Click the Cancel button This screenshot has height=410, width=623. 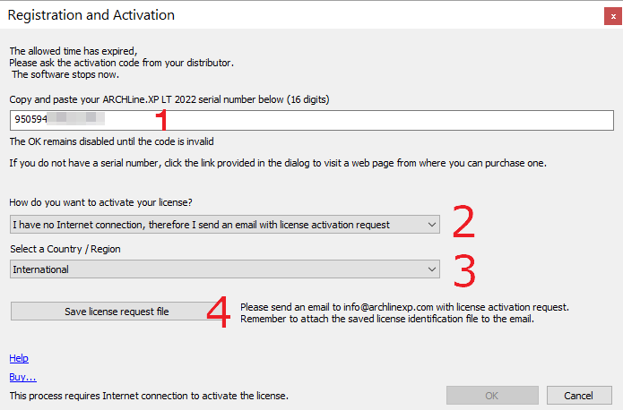(x=578, y=395)
